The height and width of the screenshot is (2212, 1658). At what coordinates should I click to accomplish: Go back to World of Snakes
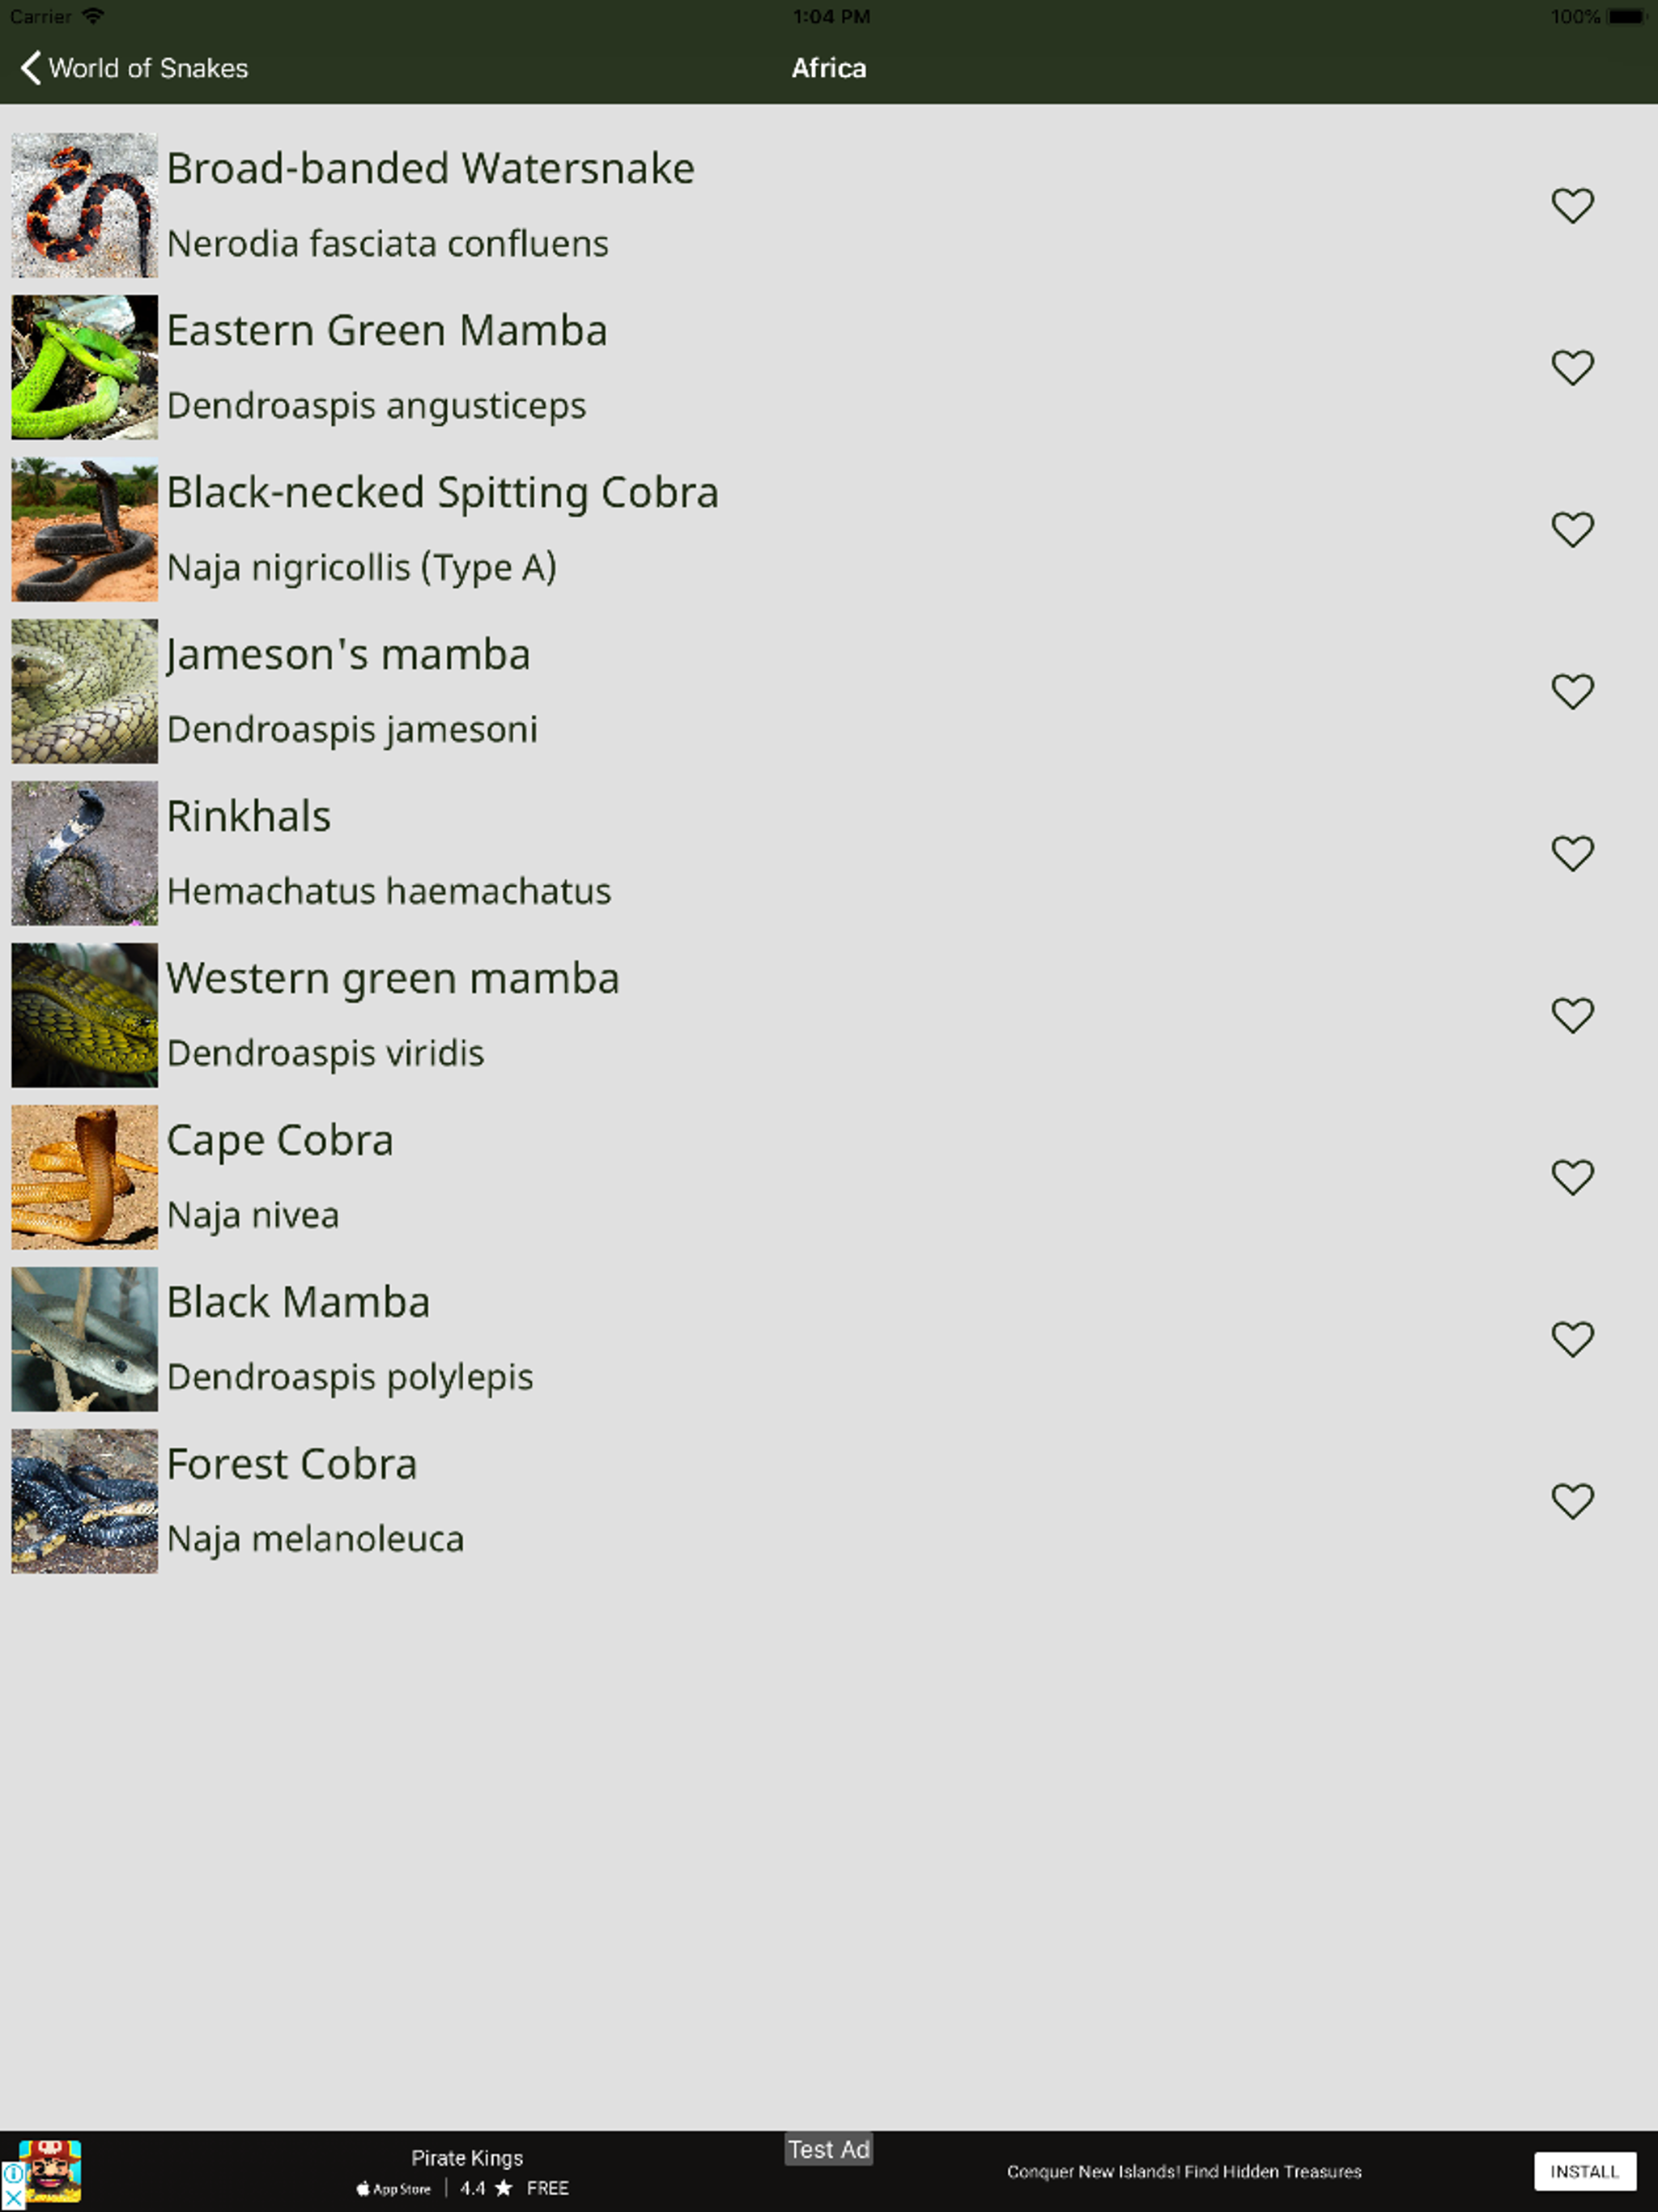pos(134,68)
